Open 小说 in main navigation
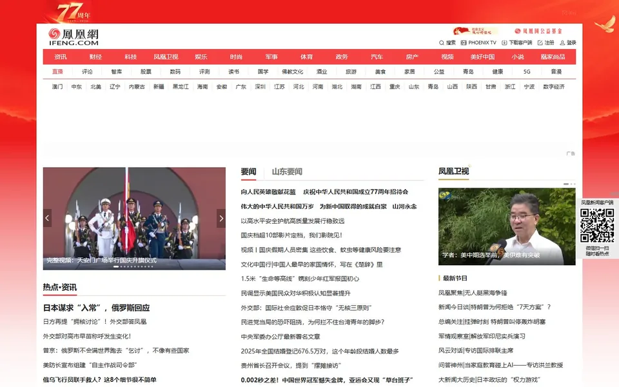The image size is (619, 387). (x=518, y=57)
